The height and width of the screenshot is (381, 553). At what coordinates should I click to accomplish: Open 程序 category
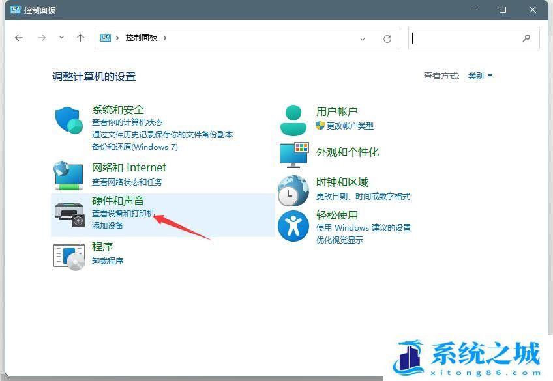(102, 246)
